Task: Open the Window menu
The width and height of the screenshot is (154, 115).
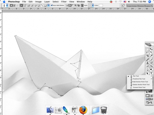Action: tap(81, 2)
